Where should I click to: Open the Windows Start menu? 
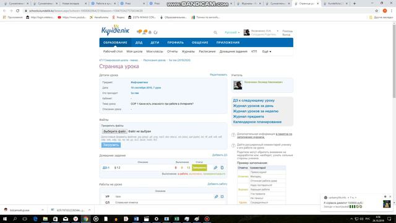pos(5,219)
